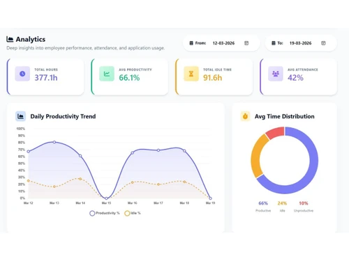Click the Analytics chart icon in header
Image resolution: width=349 pixels, height=261 pixels.
10,39
